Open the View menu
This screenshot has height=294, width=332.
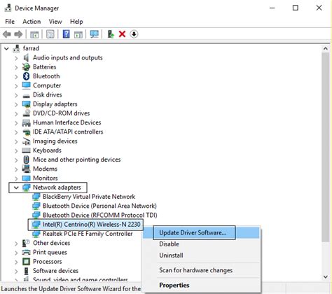[55, 22]
